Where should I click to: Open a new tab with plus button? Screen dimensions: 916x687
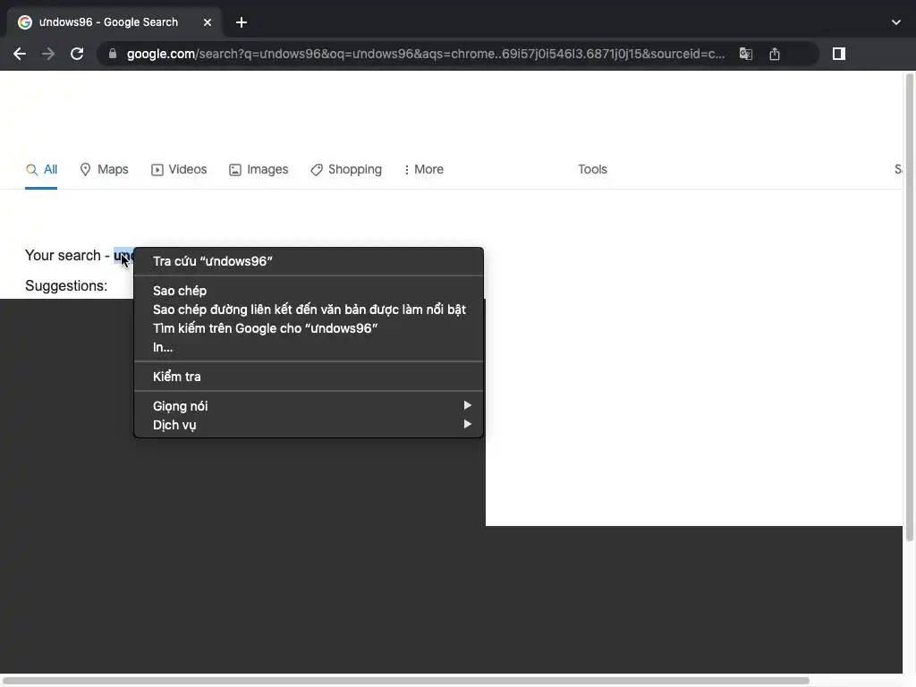[242, 22]
